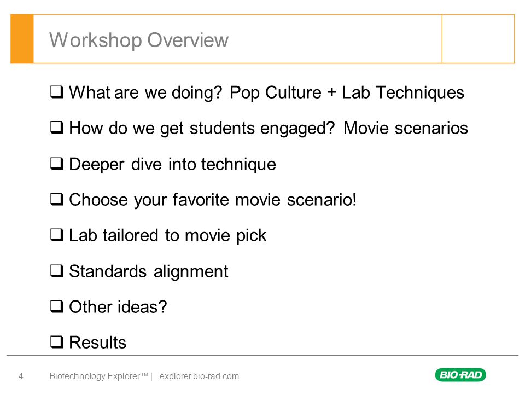The width and height of the screenshot is (525, 394).
Task: Check the 'Results' checkbox
Action: pos(57,342)
